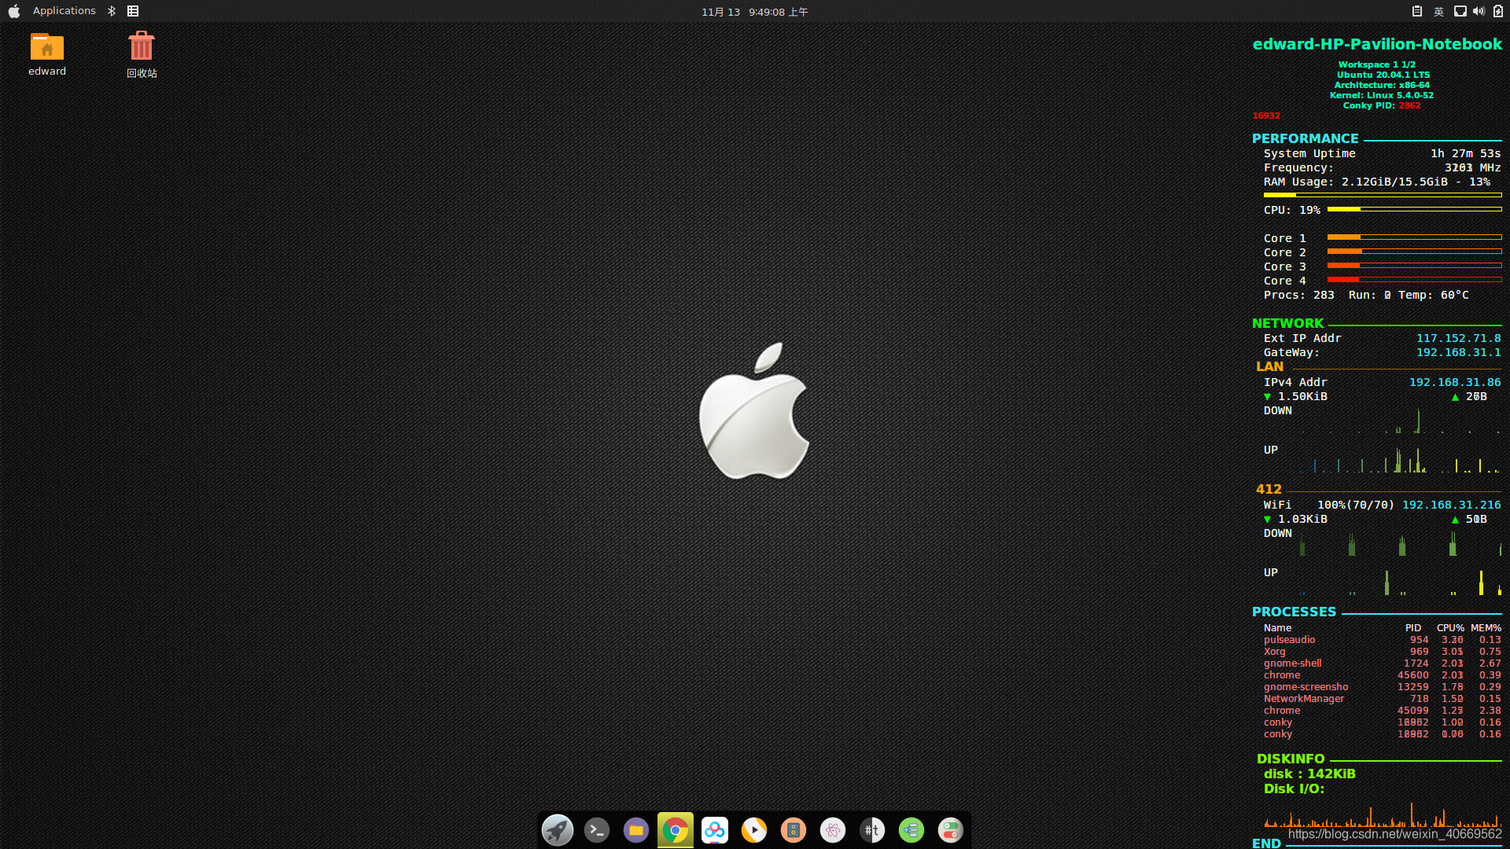1510x849 pixels.
Task: Open Google Chrome from the dock
Action: click(676, 830)
